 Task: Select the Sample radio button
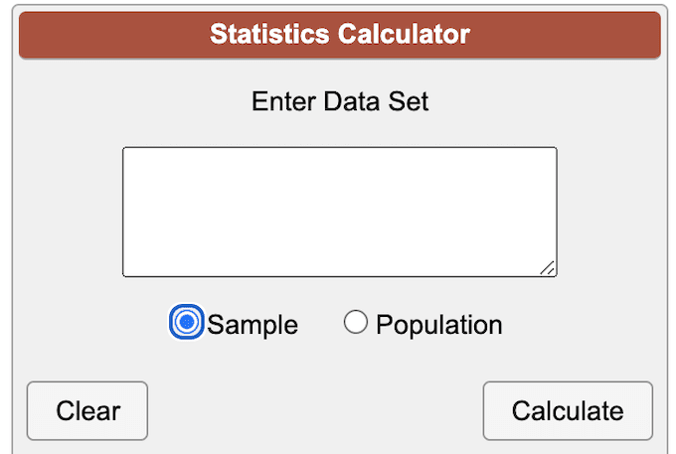pos(186,322)
